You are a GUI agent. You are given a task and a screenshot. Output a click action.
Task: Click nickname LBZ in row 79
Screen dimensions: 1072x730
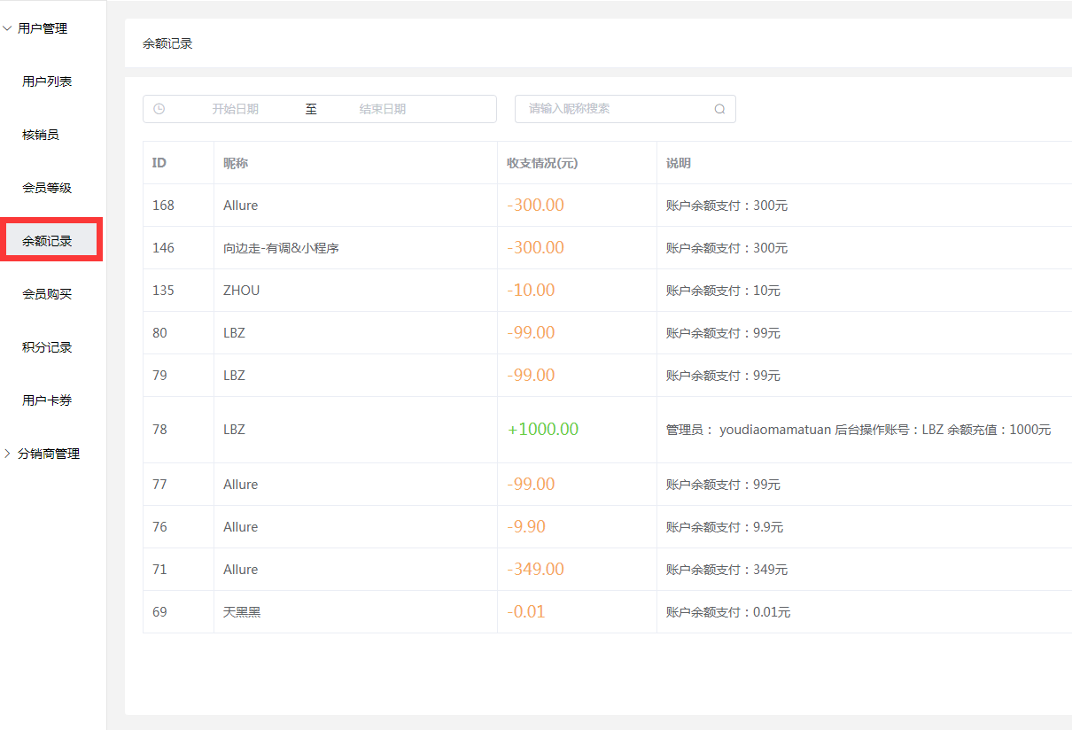[234, 376]
